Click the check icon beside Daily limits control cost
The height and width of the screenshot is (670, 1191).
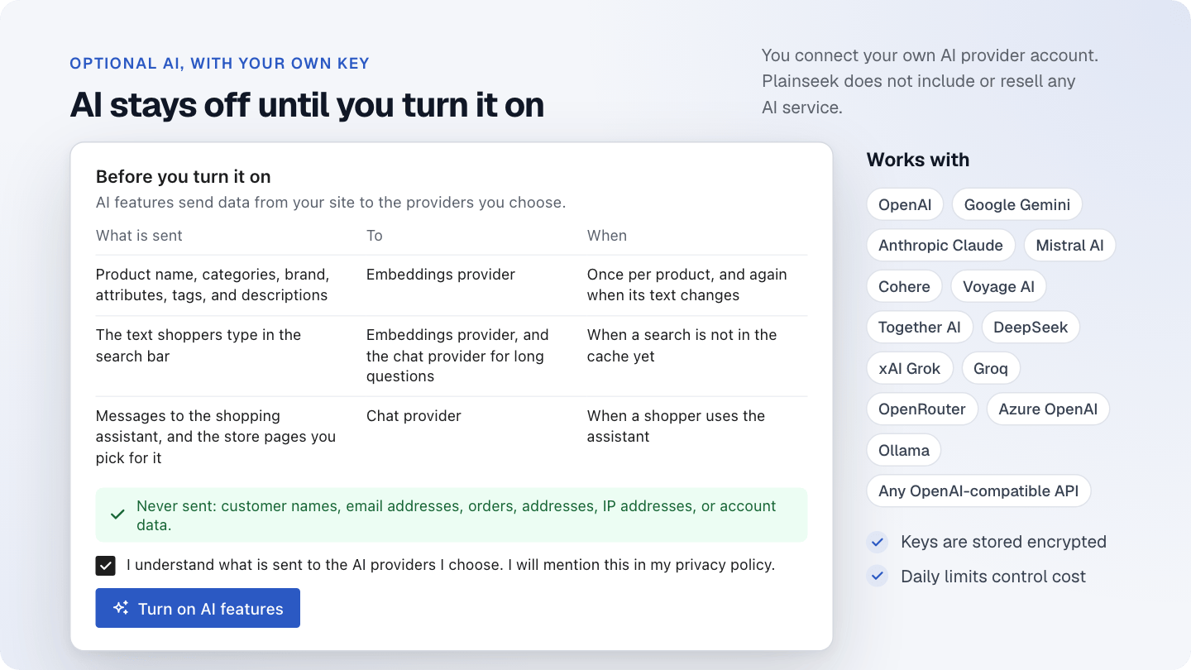click(877, 577)
